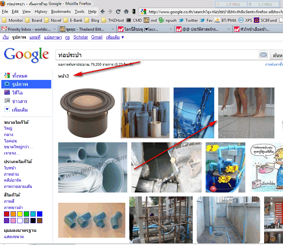
Task: Open the เพิ่มเติม dropdown in top navigation
Action: pos(115,37)
